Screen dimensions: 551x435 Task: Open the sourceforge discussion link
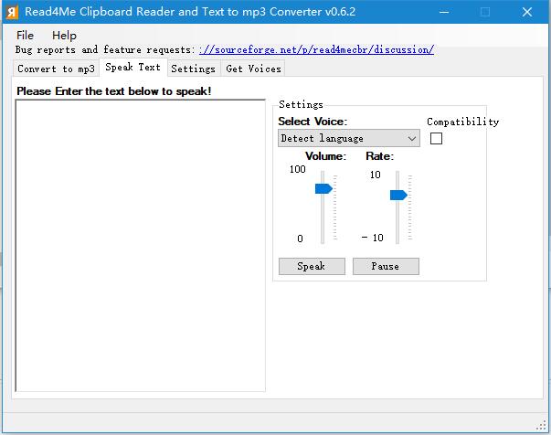(316, 49)
